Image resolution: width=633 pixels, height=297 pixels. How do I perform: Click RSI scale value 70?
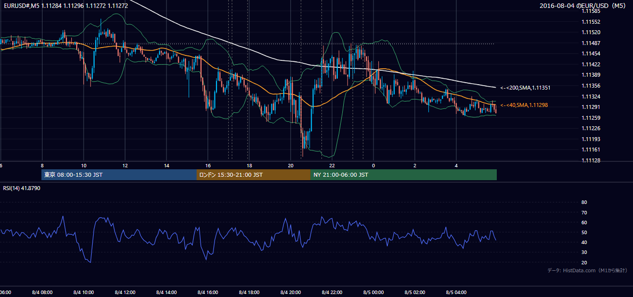tap(584, 212)
